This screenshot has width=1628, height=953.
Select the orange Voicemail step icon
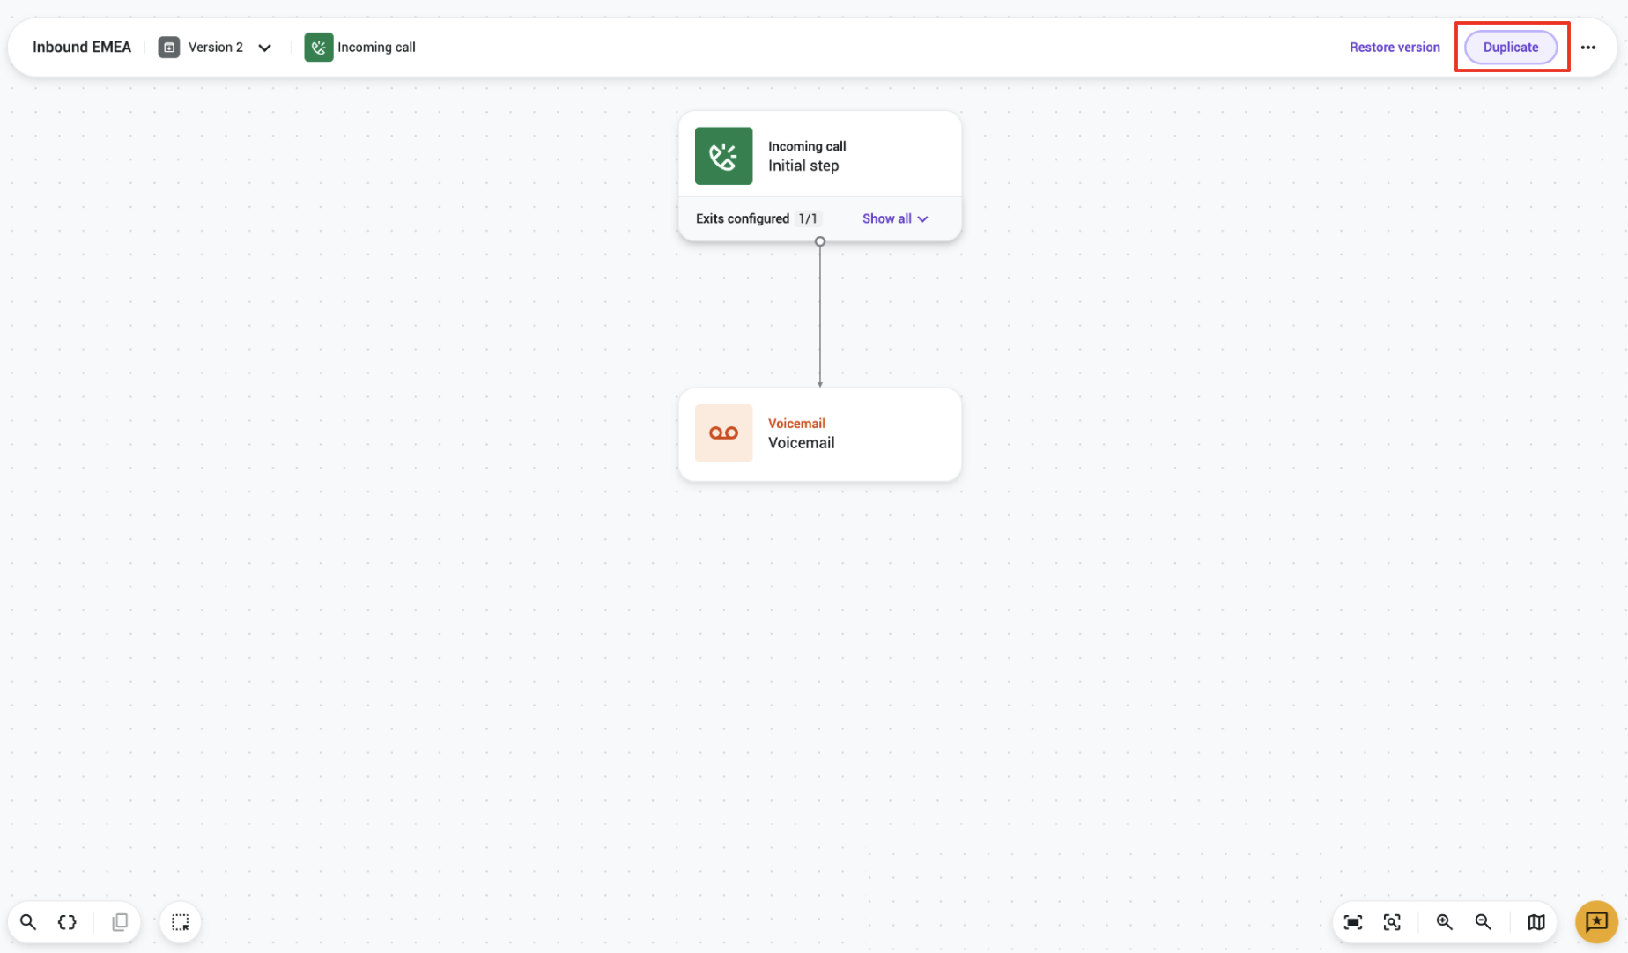tap(724, 433)
